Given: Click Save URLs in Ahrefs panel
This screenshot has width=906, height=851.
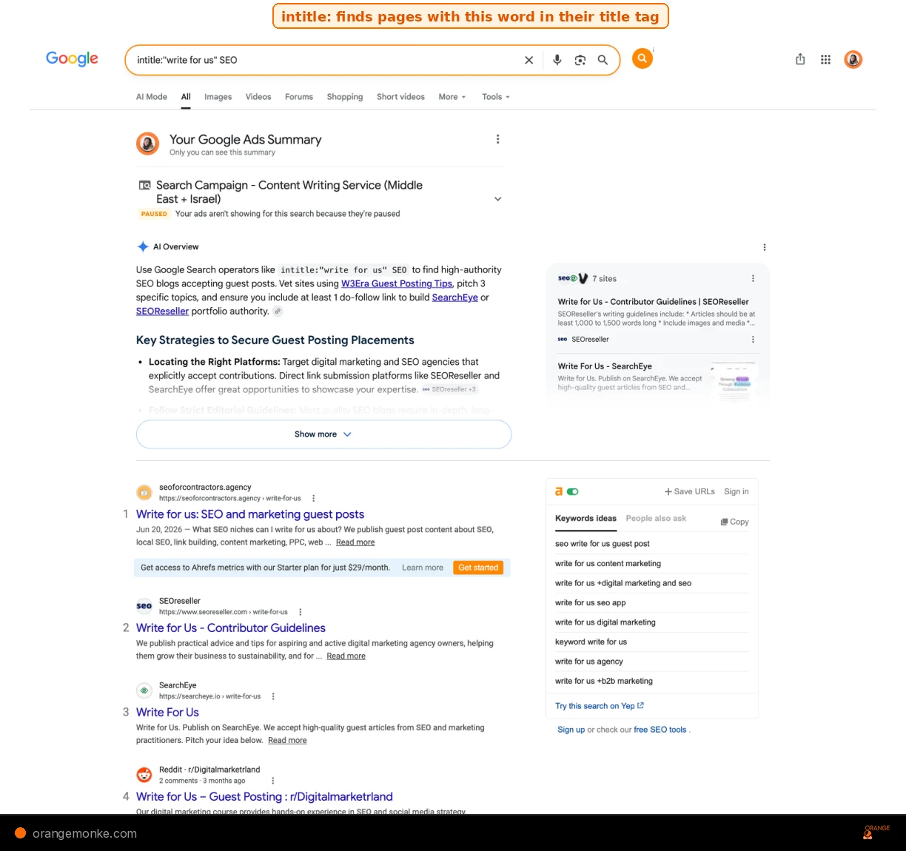Looking at the screenshot, I should click(690, 491).
